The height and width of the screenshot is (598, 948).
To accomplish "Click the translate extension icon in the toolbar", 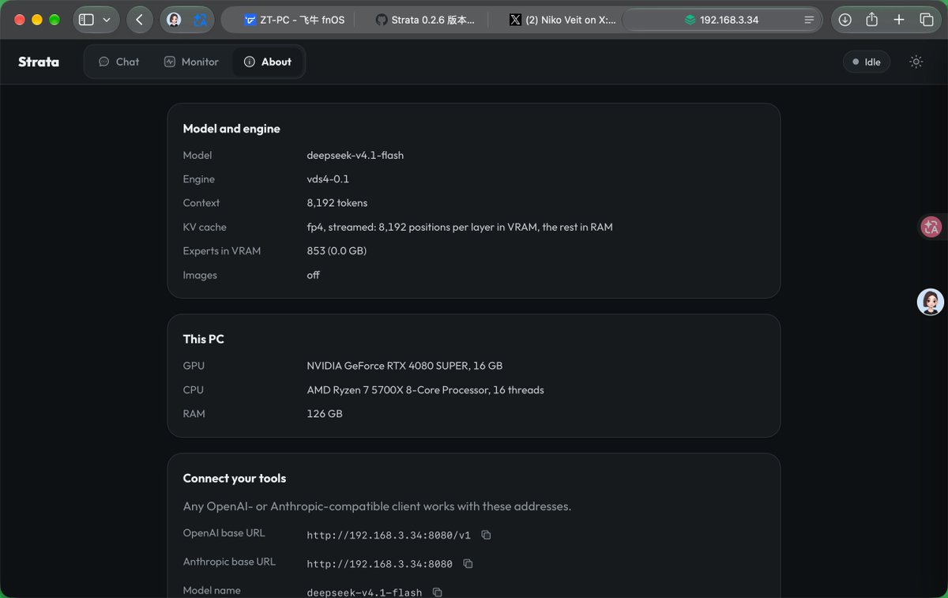I will pos(201,20).
